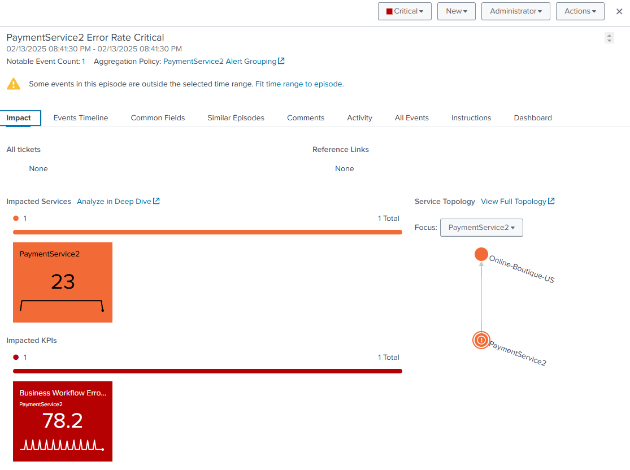
Task: Click the yellow warning triangle icon
Action: pos(14,84)
